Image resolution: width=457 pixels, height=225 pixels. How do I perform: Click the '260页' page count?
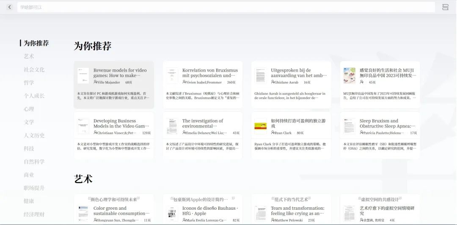tap(231, 82)
